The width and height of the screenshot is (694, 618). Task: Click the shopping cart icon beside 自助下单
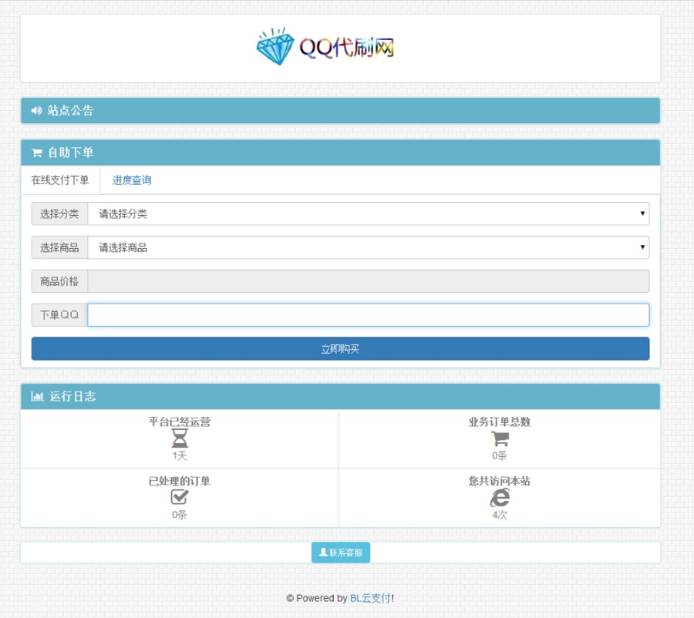36,153
